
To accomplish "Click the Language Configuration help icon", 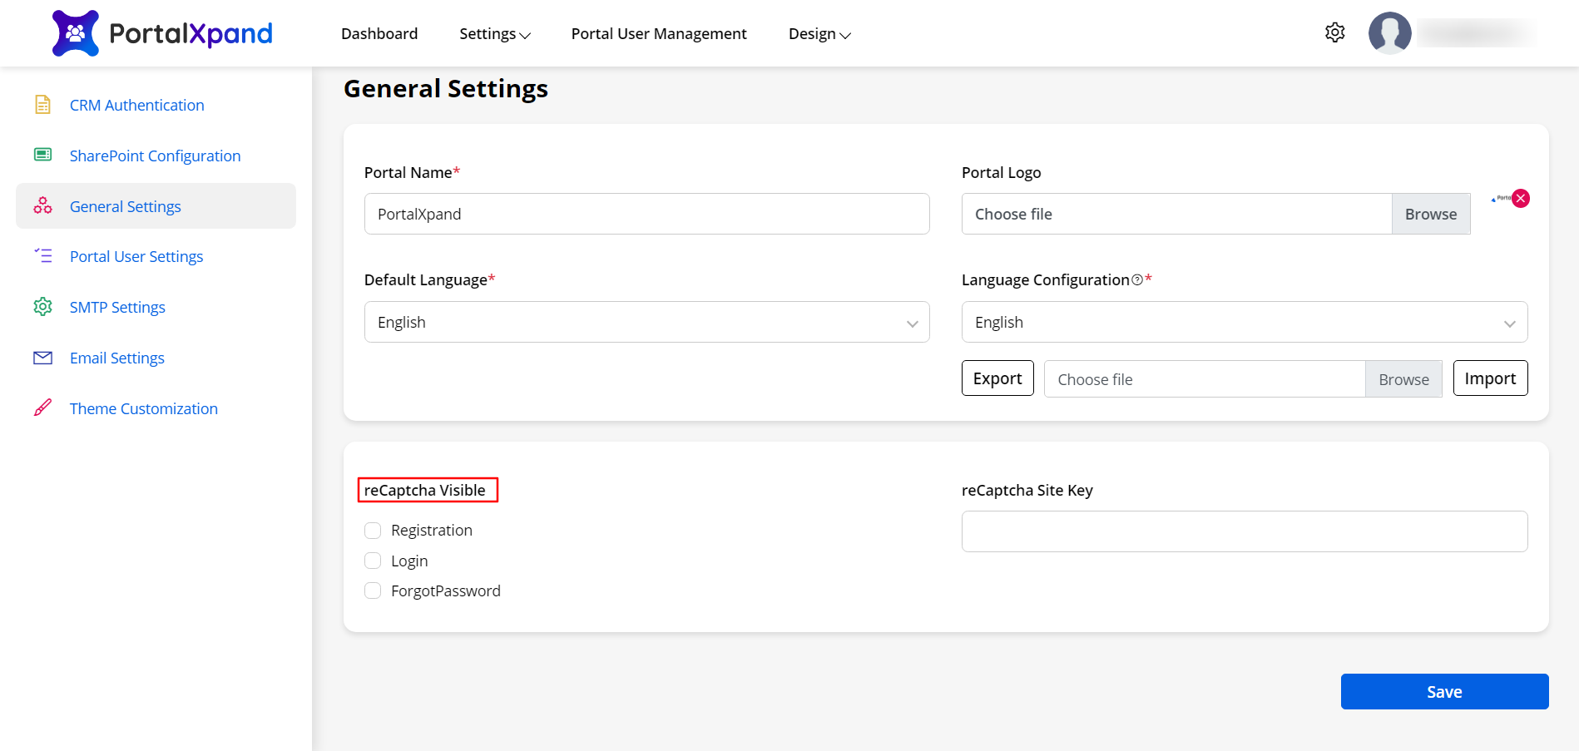I will [x=1136, y=280].
